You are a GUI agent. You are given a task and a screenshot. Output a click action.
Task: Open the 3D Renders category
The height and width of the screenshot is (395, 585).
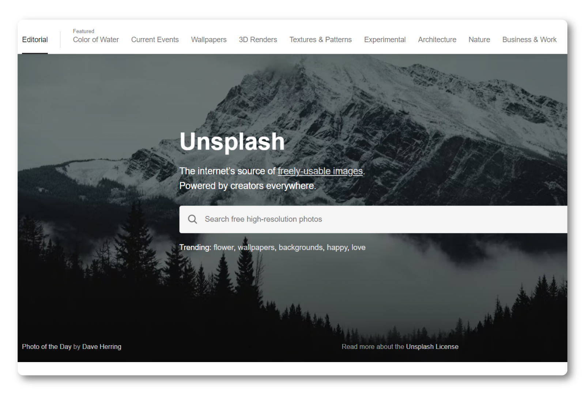point(258,39)
